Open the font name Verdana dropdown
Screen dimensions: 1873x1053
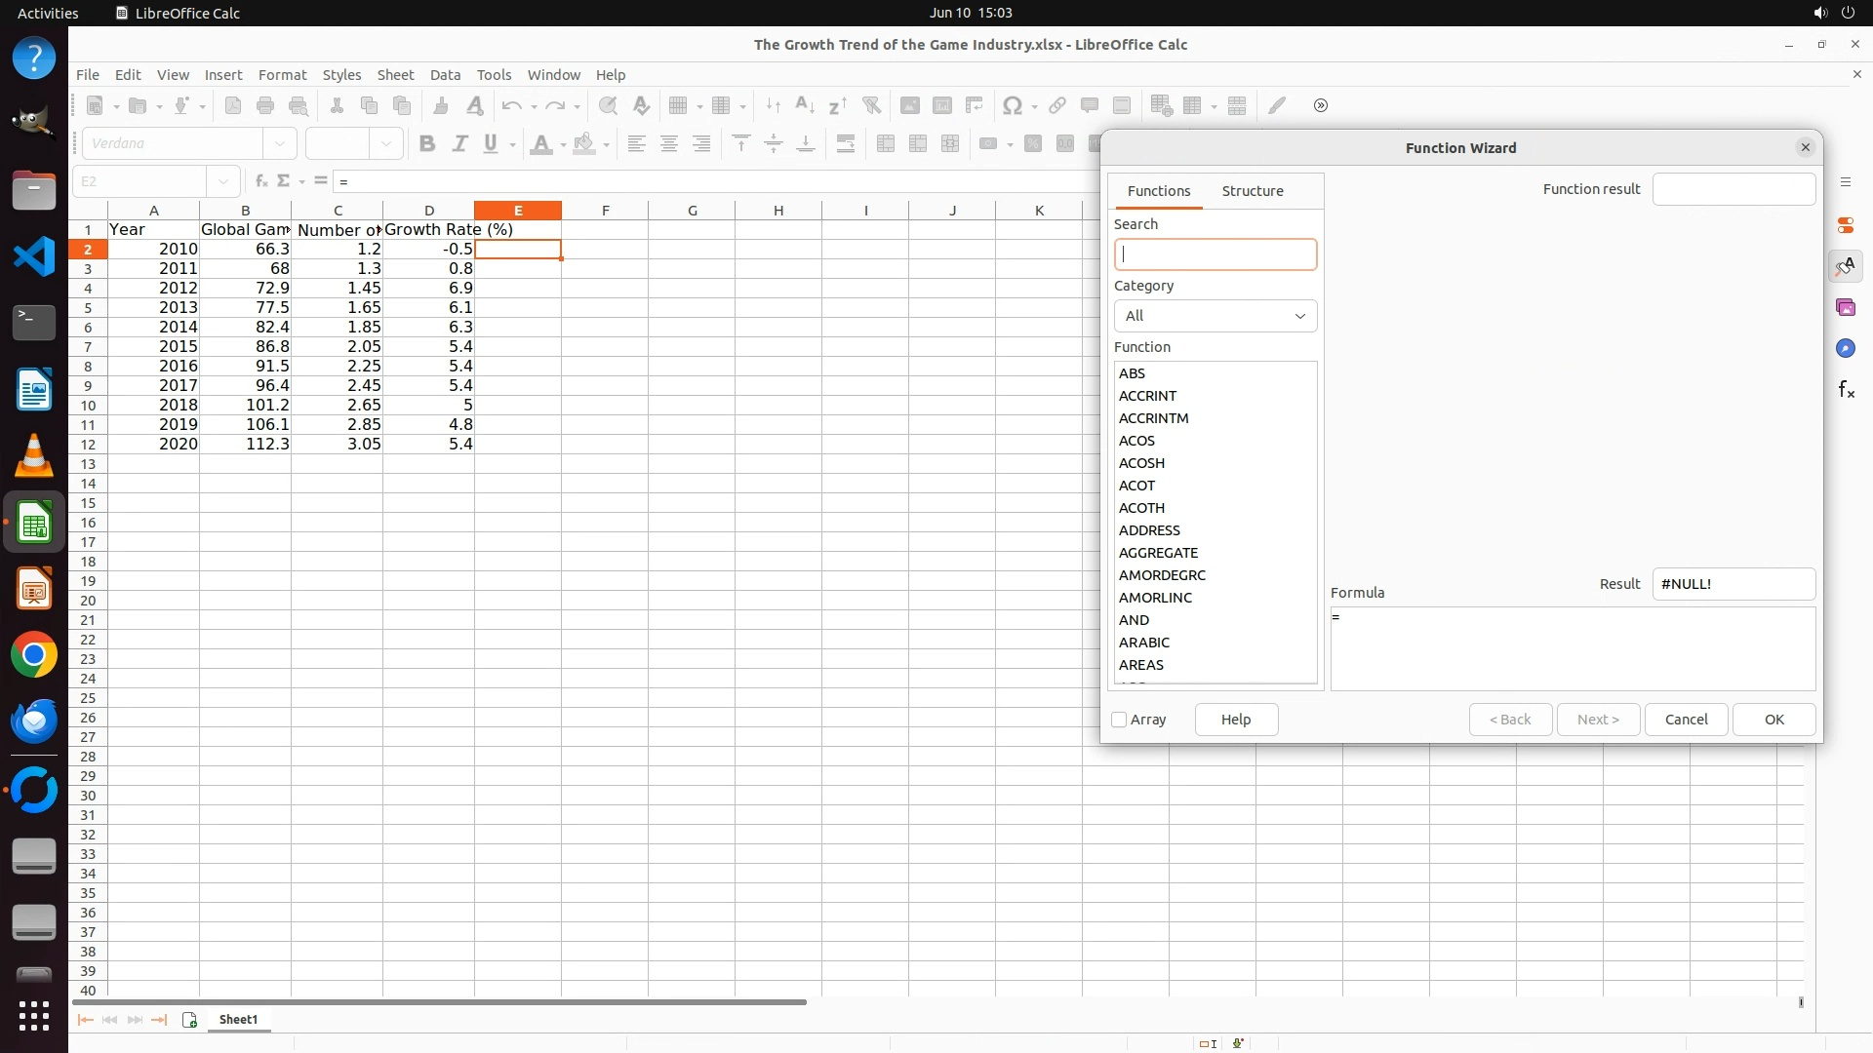pyautogui.click(x=280, y=143)
